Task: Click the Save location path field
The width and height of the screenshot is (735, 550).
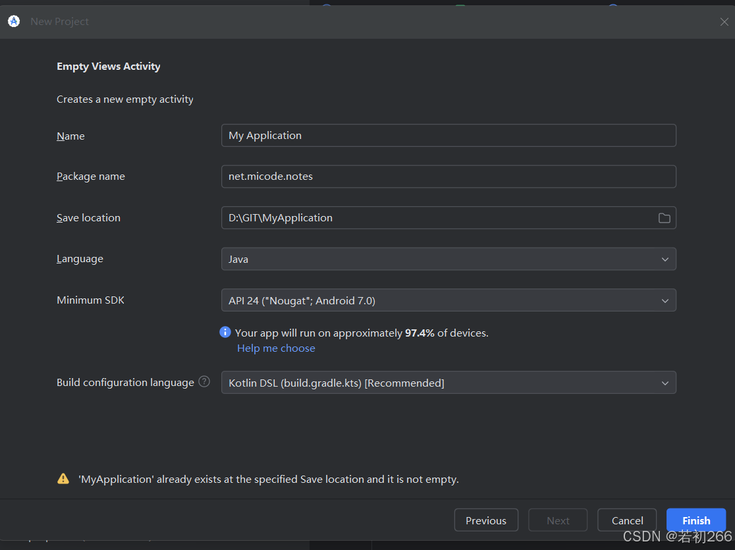Action: 449,217
